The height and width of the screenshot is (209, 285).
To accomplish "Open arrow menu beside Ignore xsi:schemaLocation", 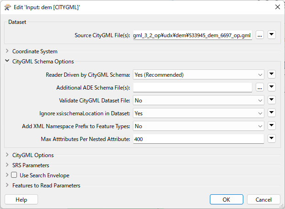I will (x=272, y=113).
